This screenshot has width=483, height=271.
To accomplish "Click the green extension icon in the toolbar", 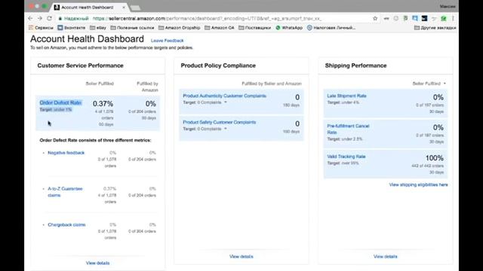I will point(444,18).
